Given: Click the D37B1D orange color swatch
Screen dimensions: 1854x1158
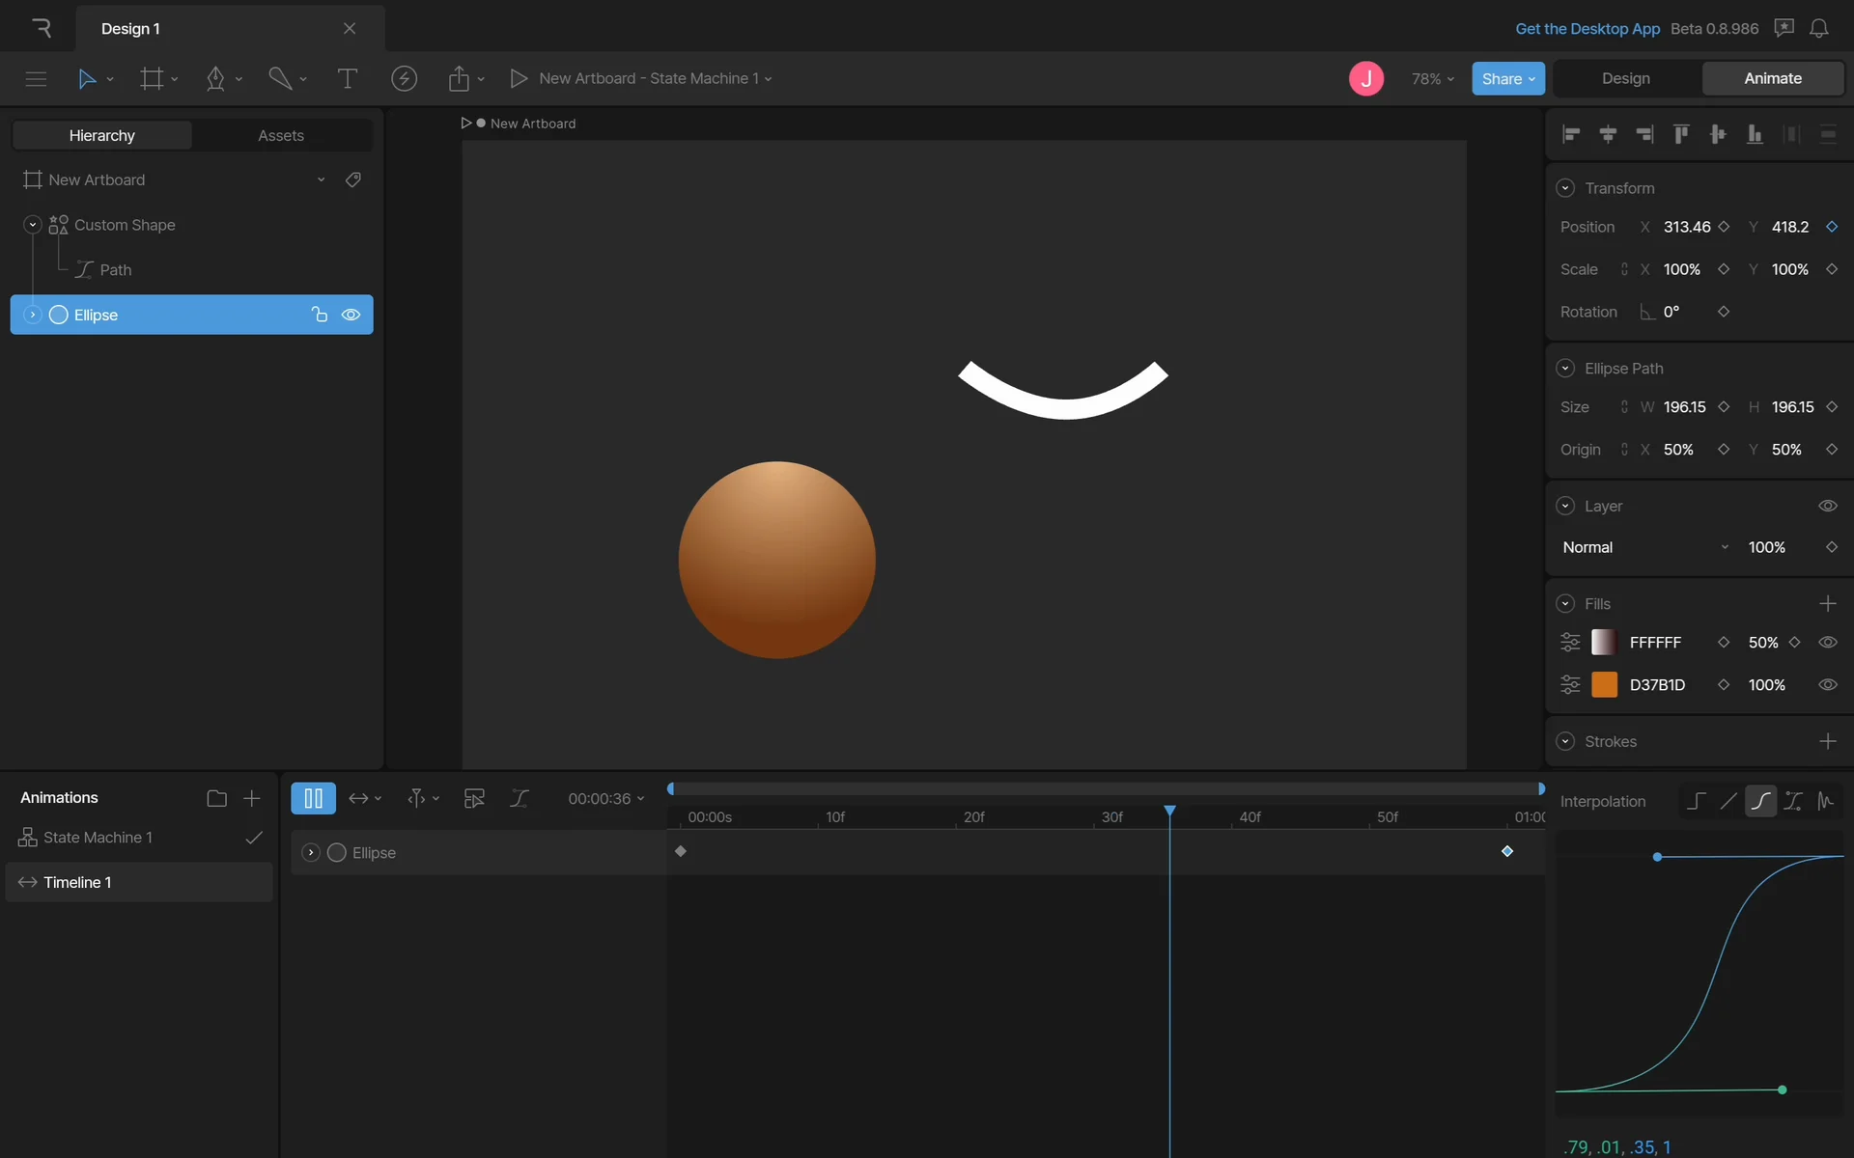Looking at the screenshot, I should click(x=1604, y=685).
